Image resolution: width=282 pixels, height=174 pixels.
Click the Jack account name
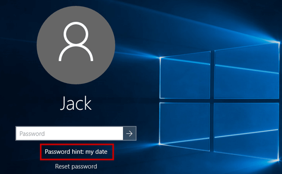point(76,103)
